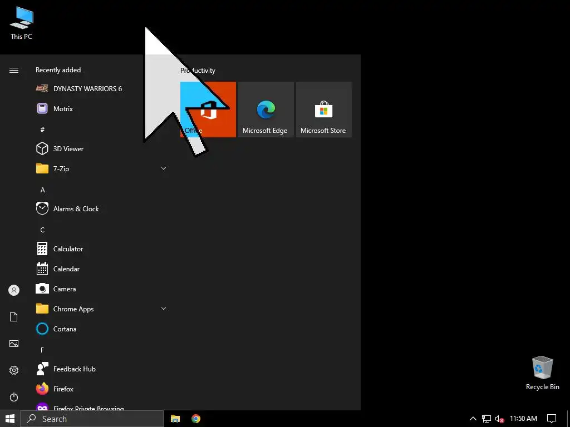Open the Microsoft Store tile
Image resolution: width=570 pixels, height=427 pixels.
[x=324, y=110]
